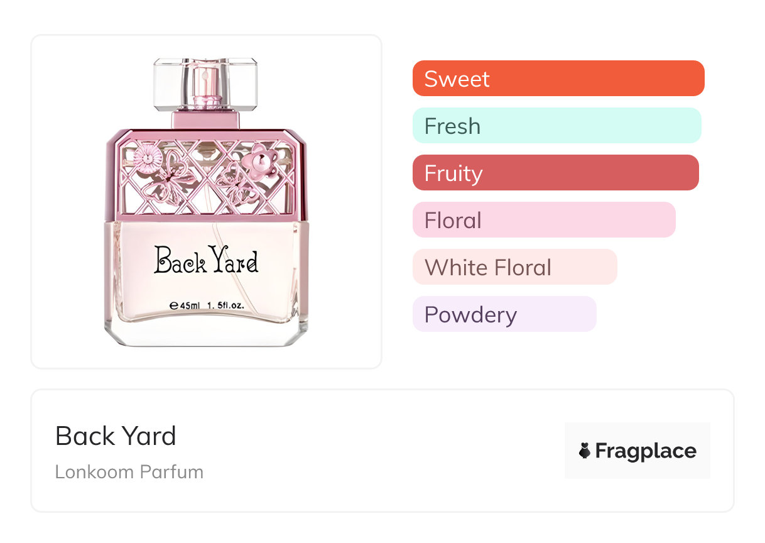This screenshot has height=543, width=765.
Task: Open the Back Yard perfume title
Action: click(116, 436)
